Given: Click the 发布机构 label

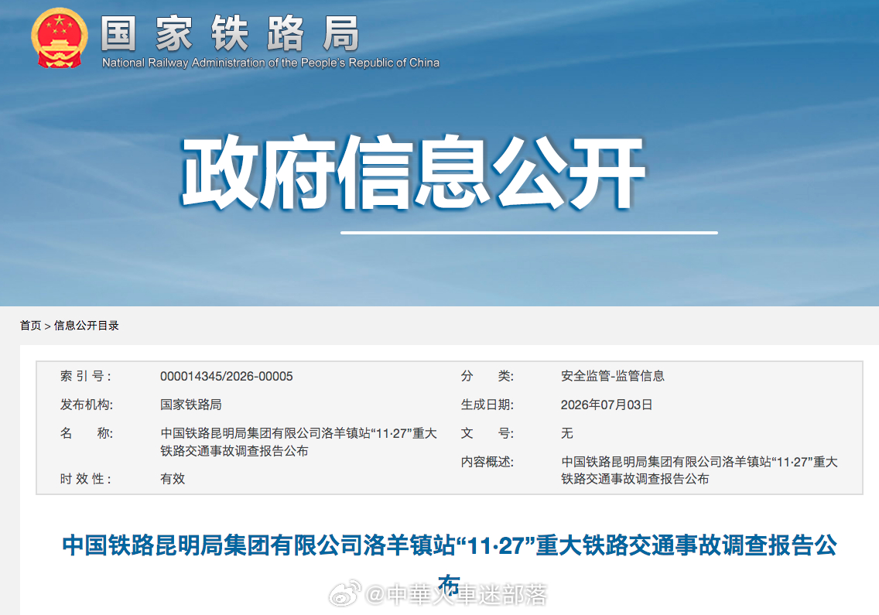Looking at the screenshot, I should [x=87, y=405].
